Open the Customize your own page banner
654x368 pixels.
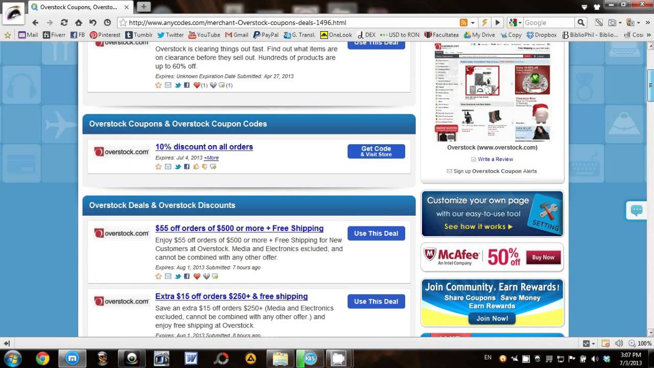492,214
